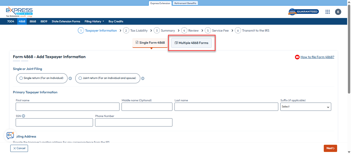Image resolution: width=351 pixels, height=154 pixels.
Task: Open the apps grid icon
Action: (327, 12)
